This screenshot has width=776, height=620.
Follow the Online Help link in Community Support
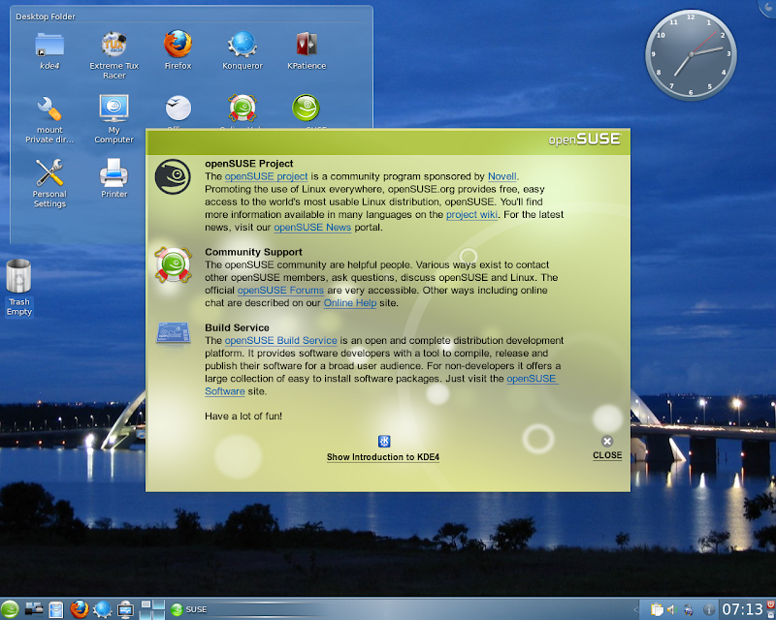tap(350, 303)
